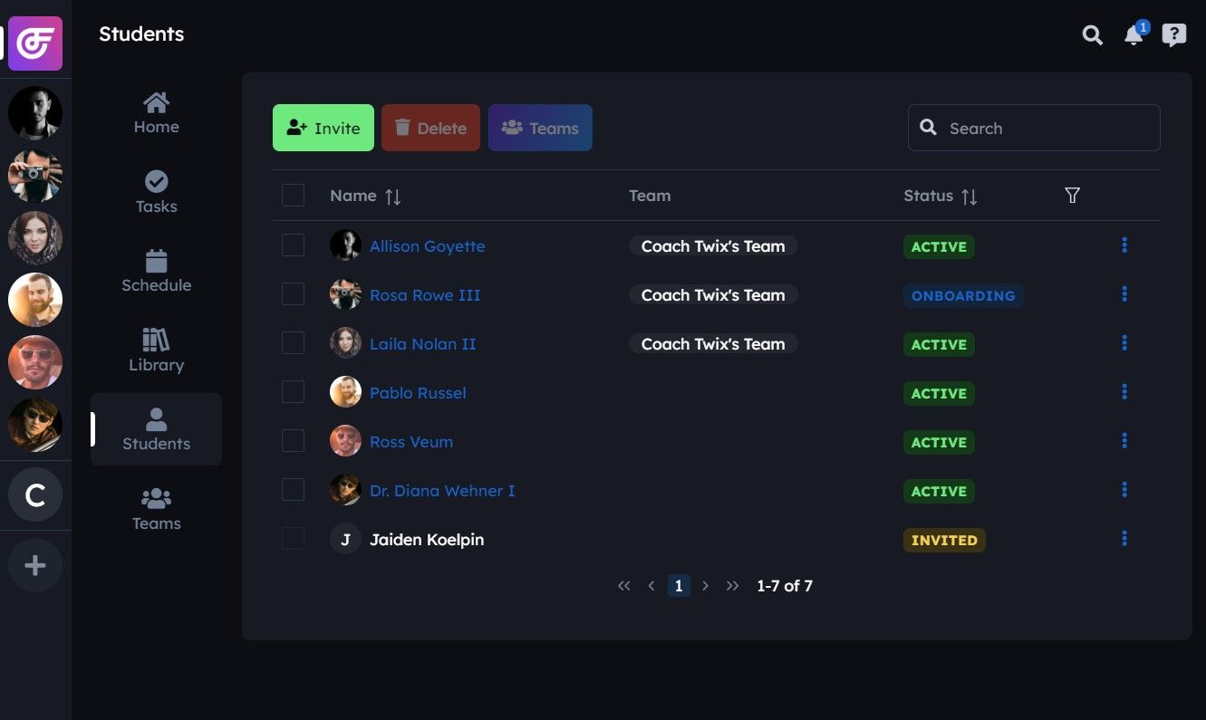Click the purple app logo icon
Screen dimensions: 1206x720
coord(35,43)
